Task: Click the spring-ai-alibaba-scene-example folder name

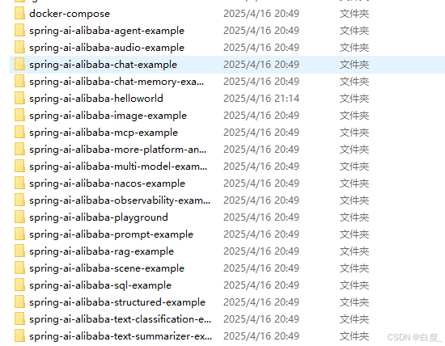Action: point(107,268)
